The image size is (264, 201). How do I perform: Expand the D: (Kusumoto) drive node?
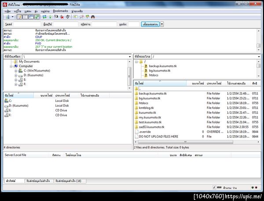pos(16,75)
